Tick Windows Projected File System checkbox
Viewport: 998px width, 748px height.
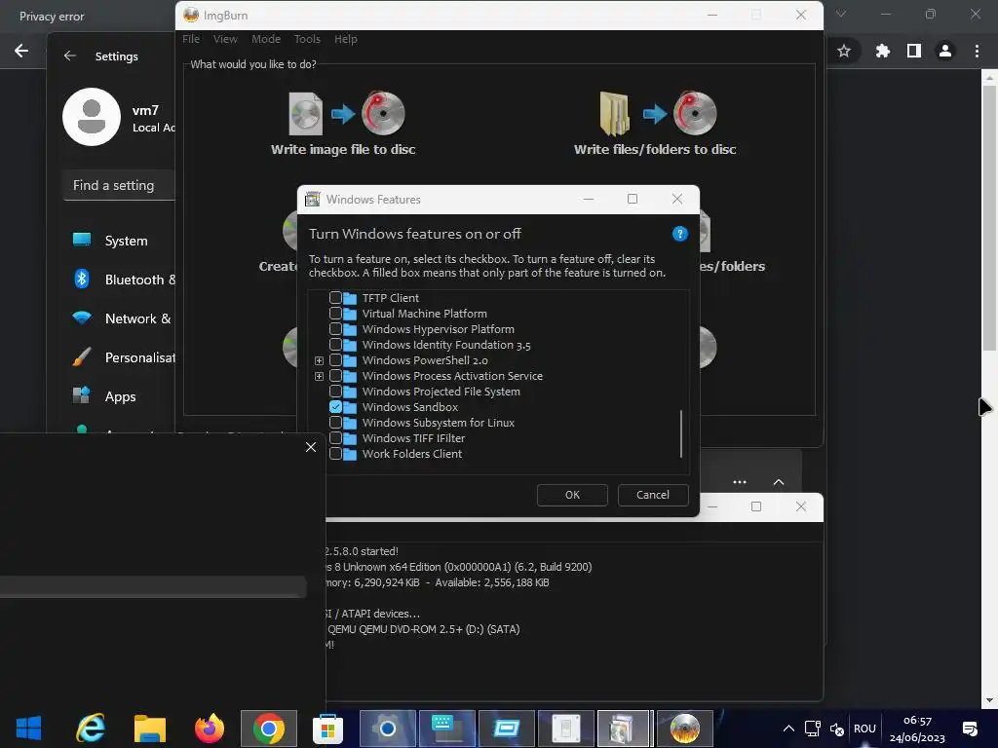click(x=335, y=392)
